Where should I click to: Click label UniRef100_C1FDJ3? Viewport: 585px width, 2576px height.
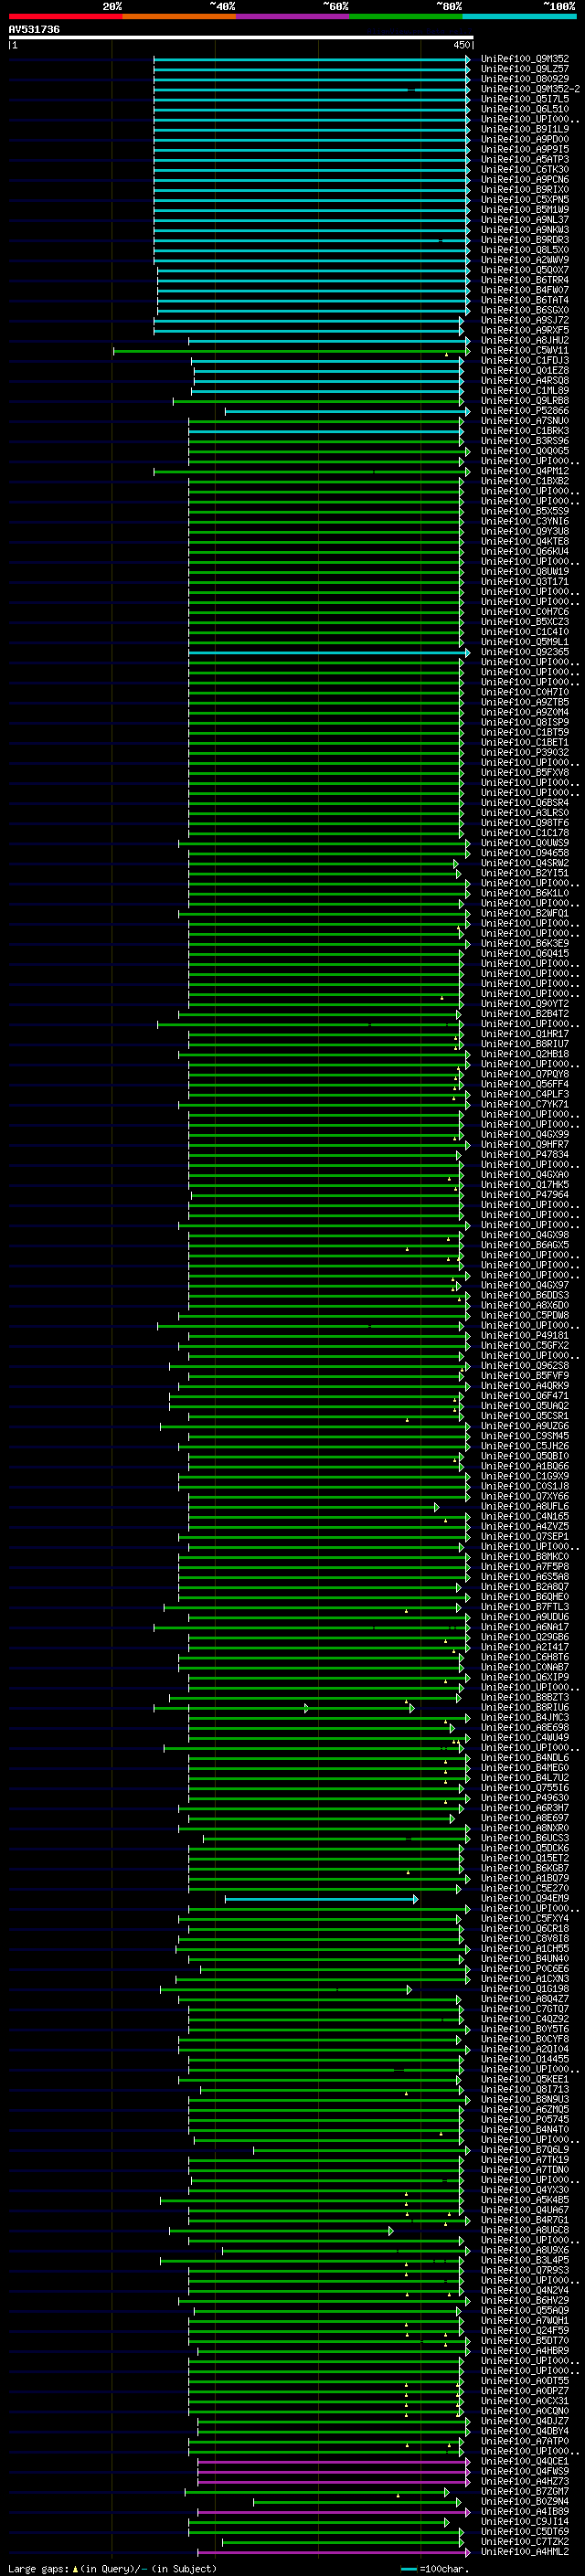525,360
